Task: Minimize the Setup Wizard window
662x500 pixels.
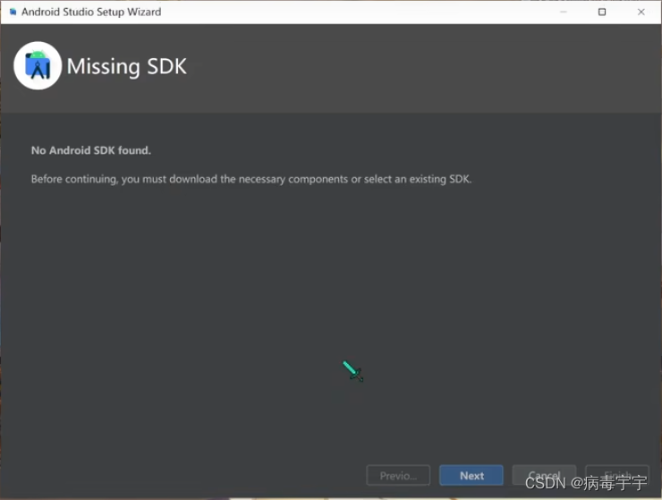Action: 564,12
